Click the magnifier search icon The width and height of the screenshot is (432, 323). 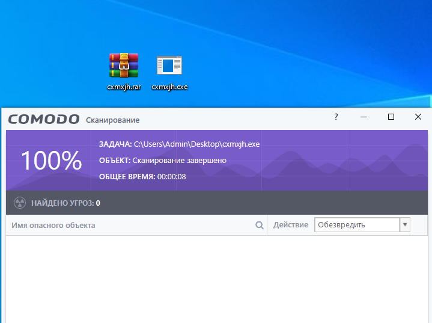point(259,225)
